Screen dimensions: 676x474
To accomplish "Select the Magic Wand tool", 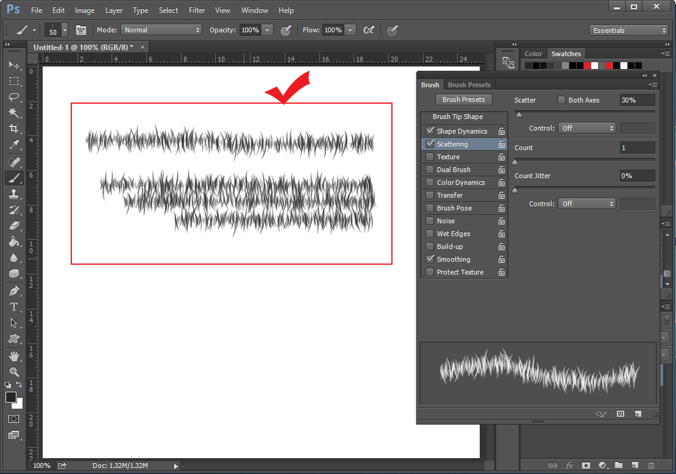I will 14,113.
